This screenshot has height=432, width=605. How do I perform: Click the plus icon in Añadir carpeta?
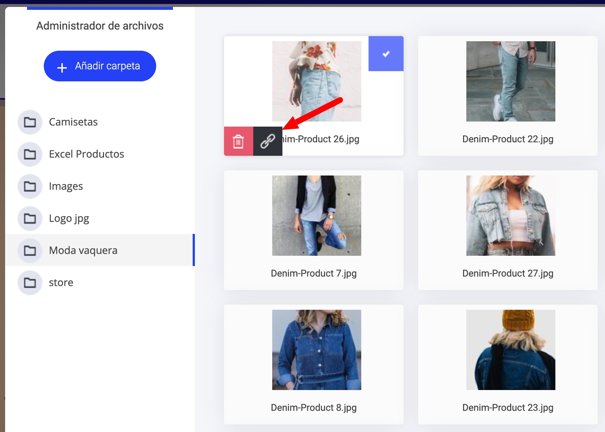point(62,67)
